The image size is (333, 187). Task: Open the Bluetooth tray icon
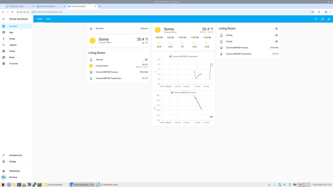click(274, 185)
